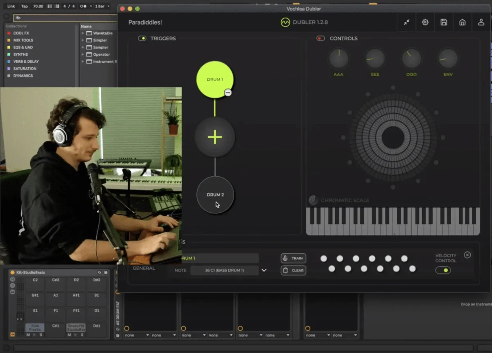The image size is (492, 353).
Task: Add a new trigger with plus
Action: pos(215,137)
